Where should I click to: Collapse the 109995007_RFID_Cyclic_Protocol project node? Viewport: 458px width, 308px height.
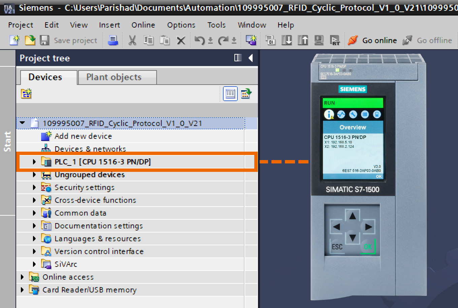[x=22, y=123]
